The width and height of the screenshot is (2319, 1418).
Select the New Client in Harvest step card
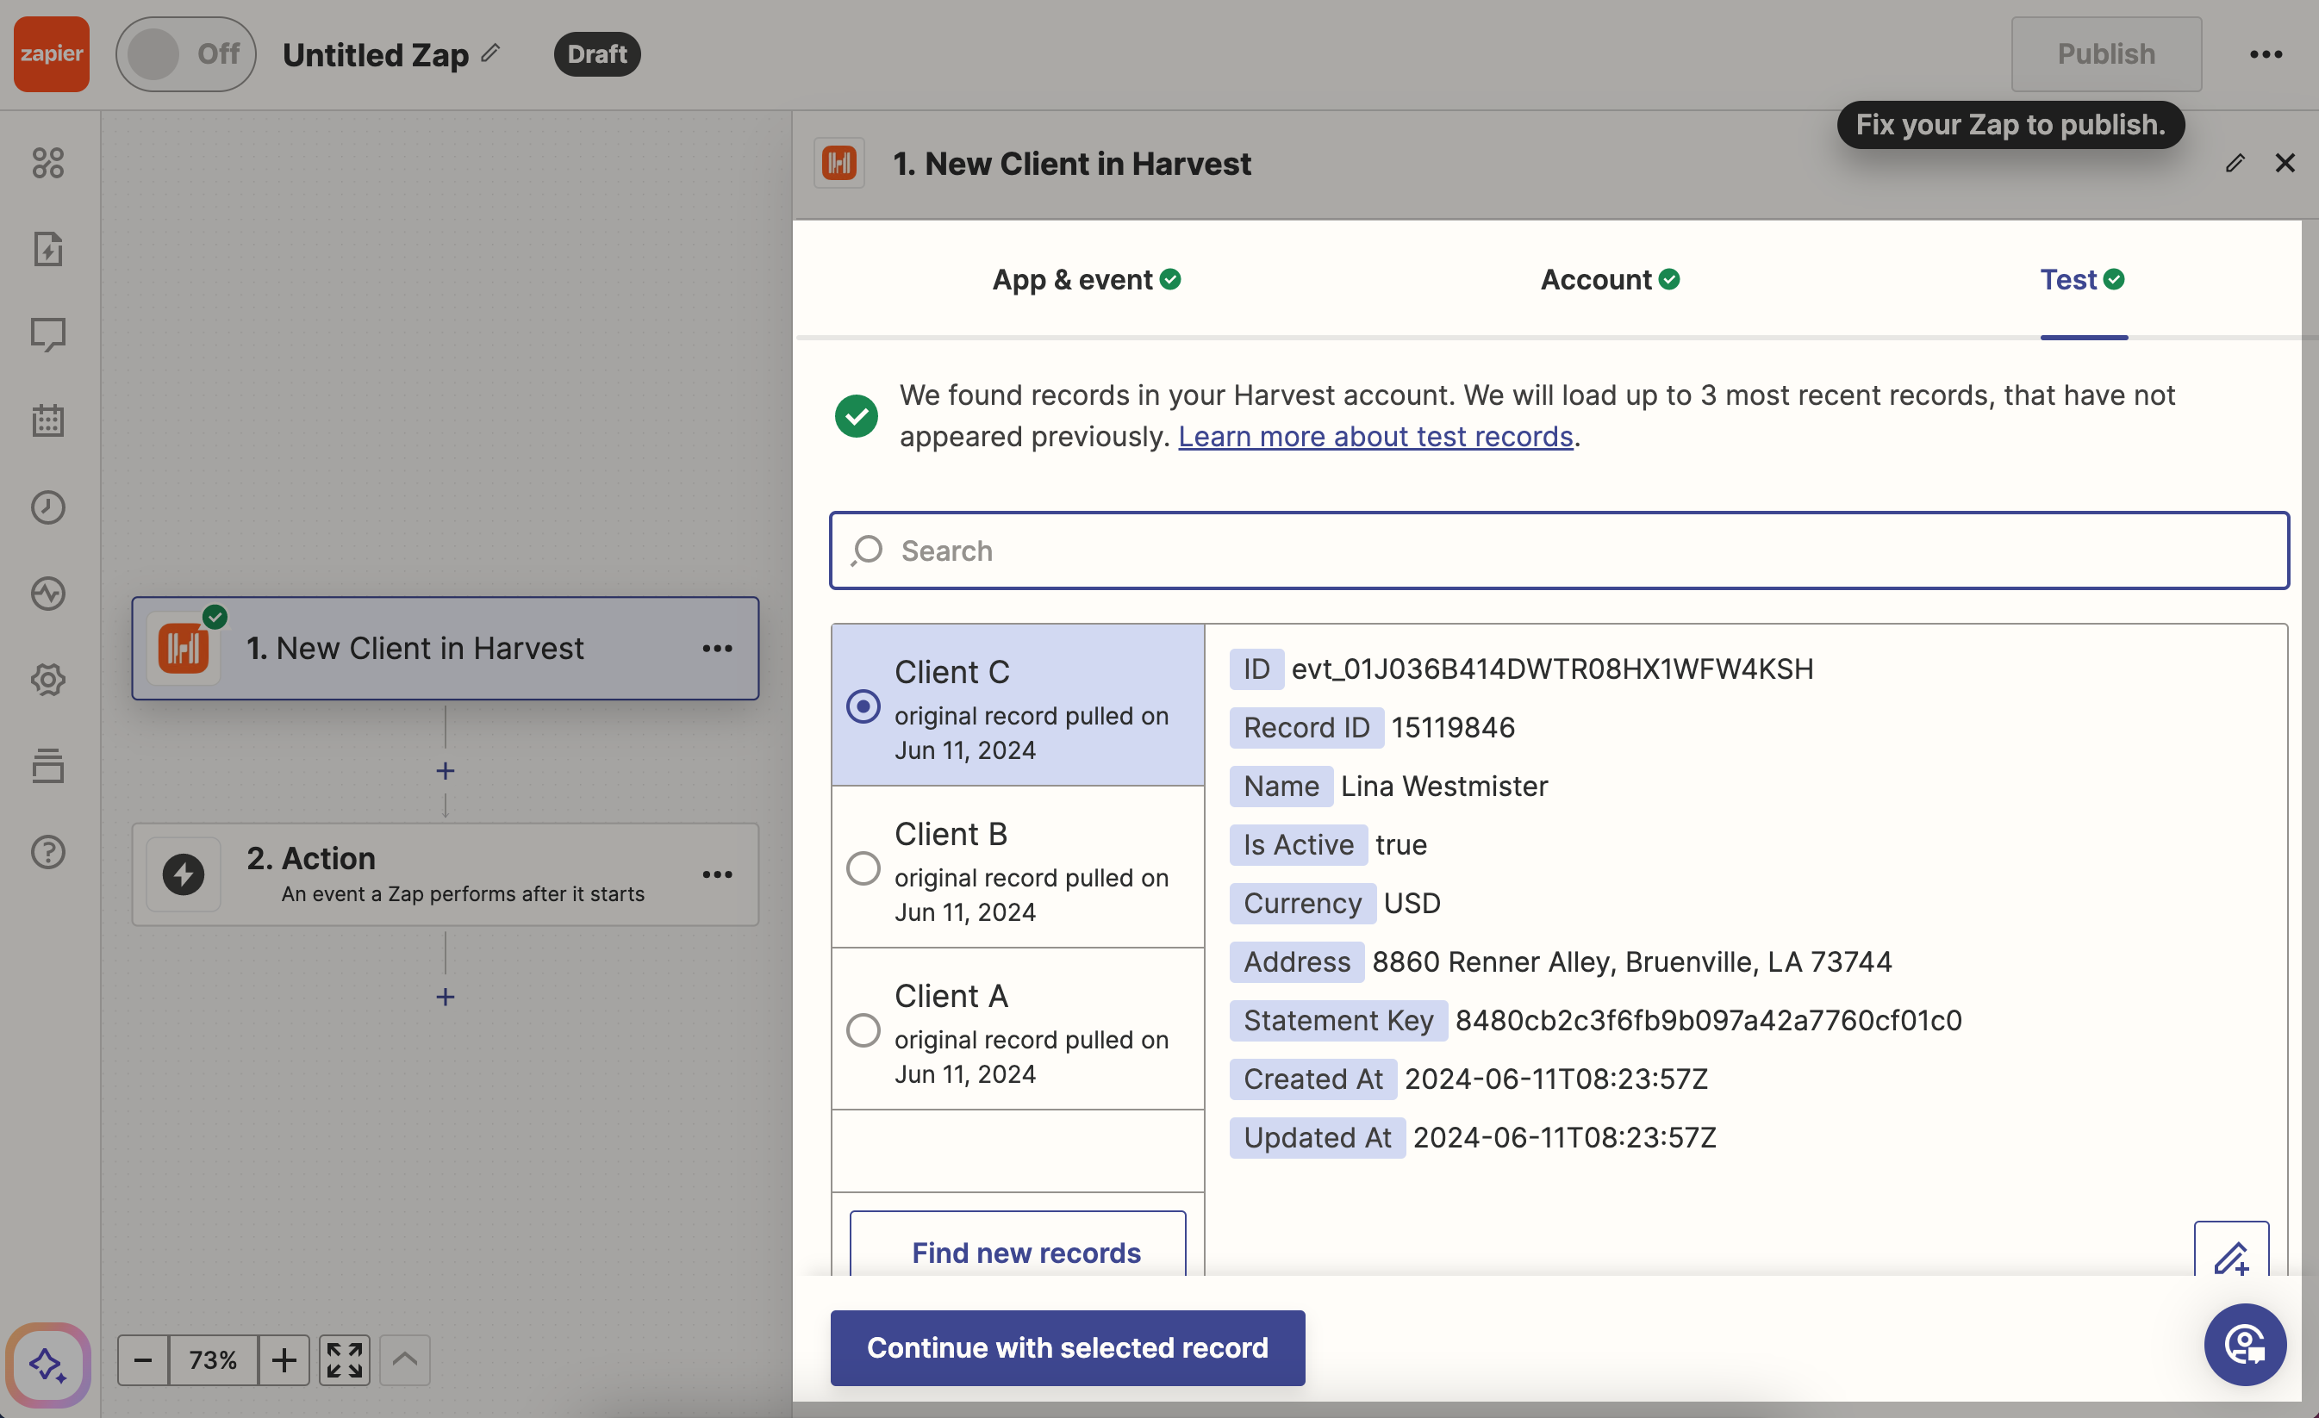click(x=446, y=649)
